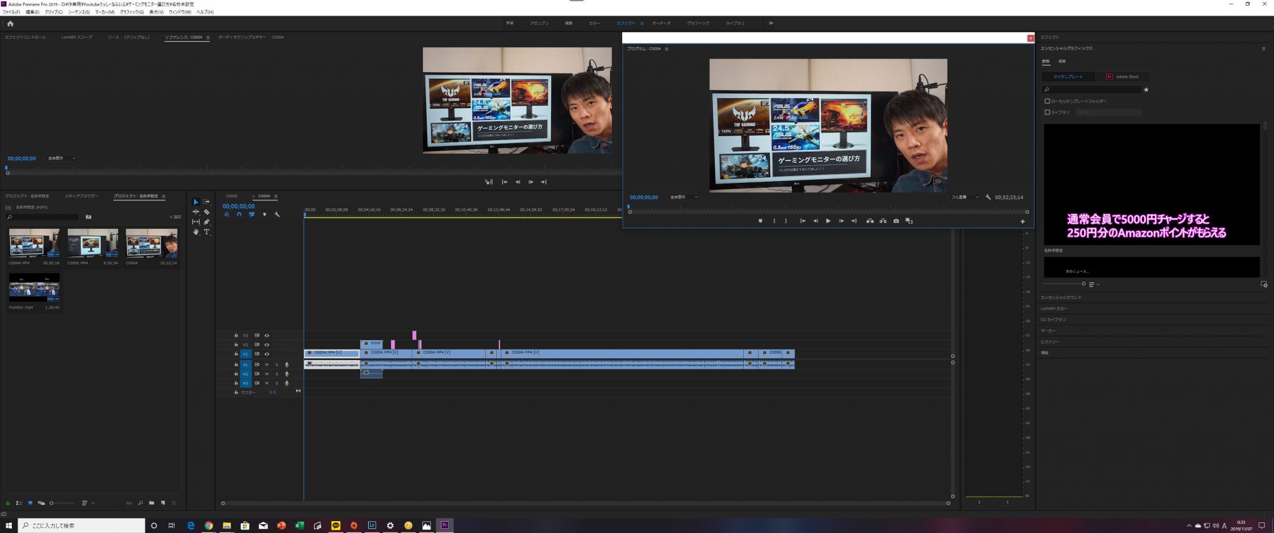Go to In point in Program monitor
This screenshot has height=533, width=1274.
coord(802,221)
